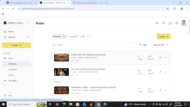Open the Newest first sort dropdown
Viewport: 190px width, 107px height.
click(x=161, y=45)
